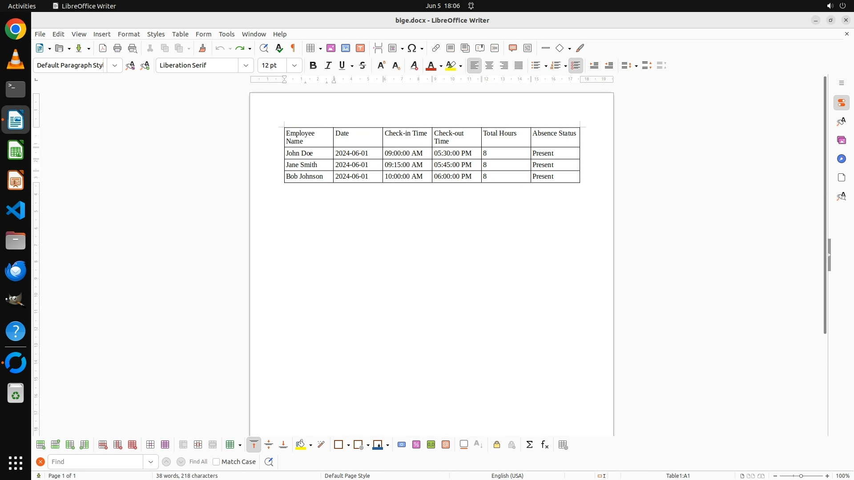Click the Strikethrough formatting icon
This screenshot has height=480, width=854.
pyautogui.click(x=363, y=65)
